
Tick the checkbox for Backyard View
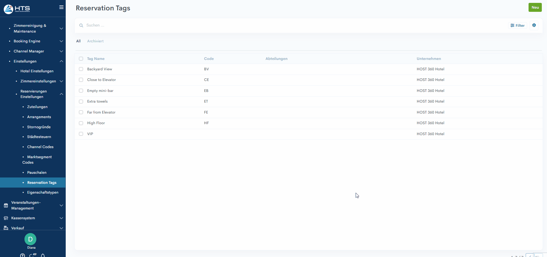tap(81, 69)
